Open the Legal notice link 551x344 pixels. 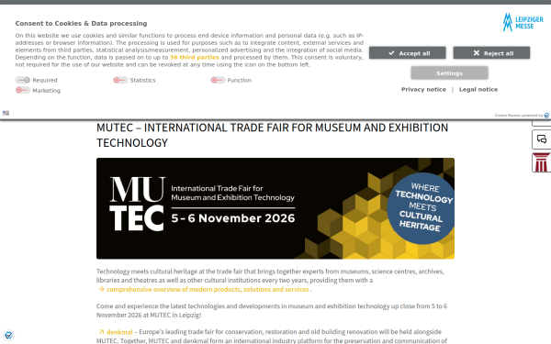478,90
